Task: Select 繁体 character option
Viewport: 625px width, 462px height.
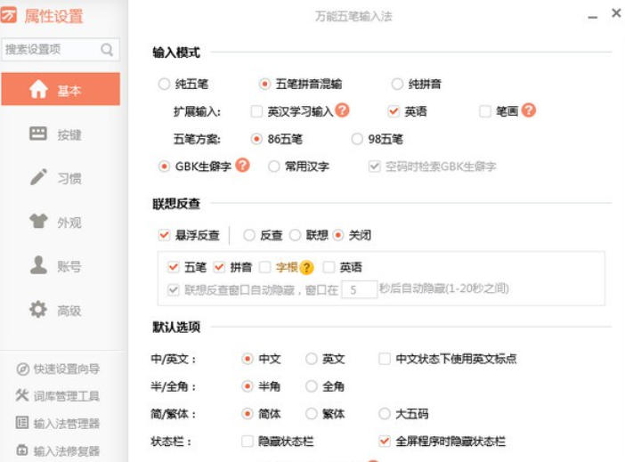Action: [311, 414]
